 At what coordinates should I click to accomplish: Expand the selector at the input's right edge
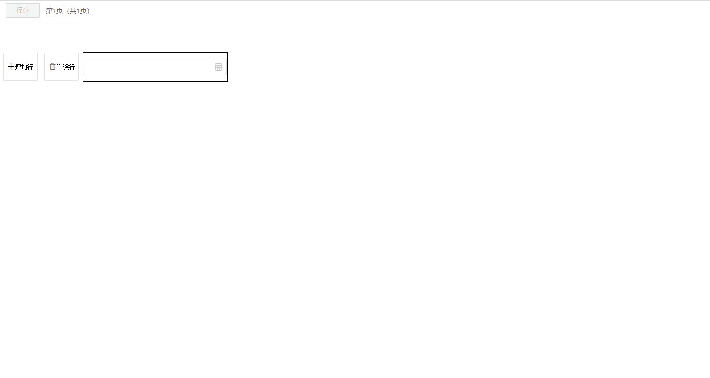219,67
